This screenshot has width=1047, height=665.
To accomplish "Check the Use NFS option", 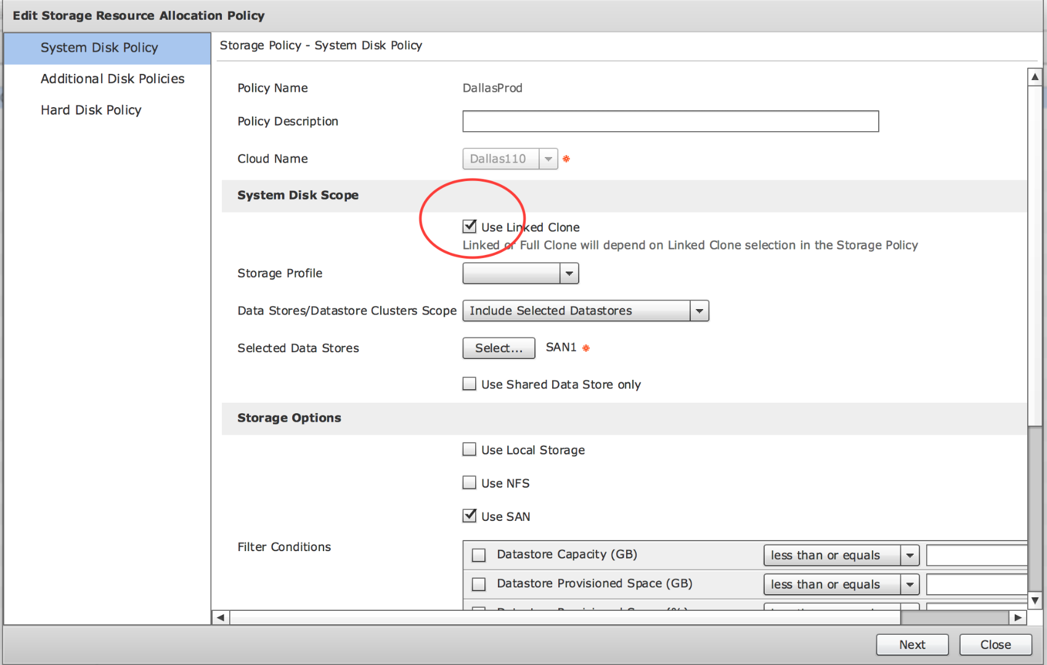I will [470, 483].
